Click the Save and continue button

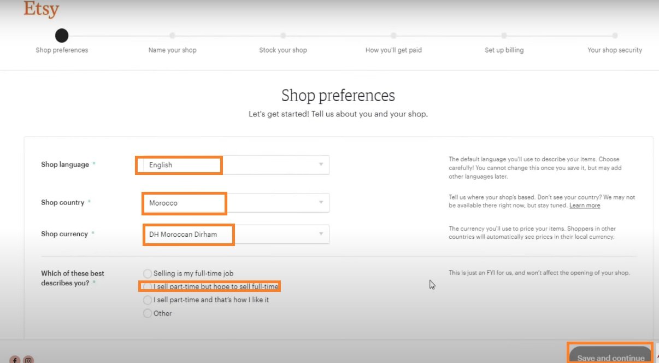click(x=610, y=355)
